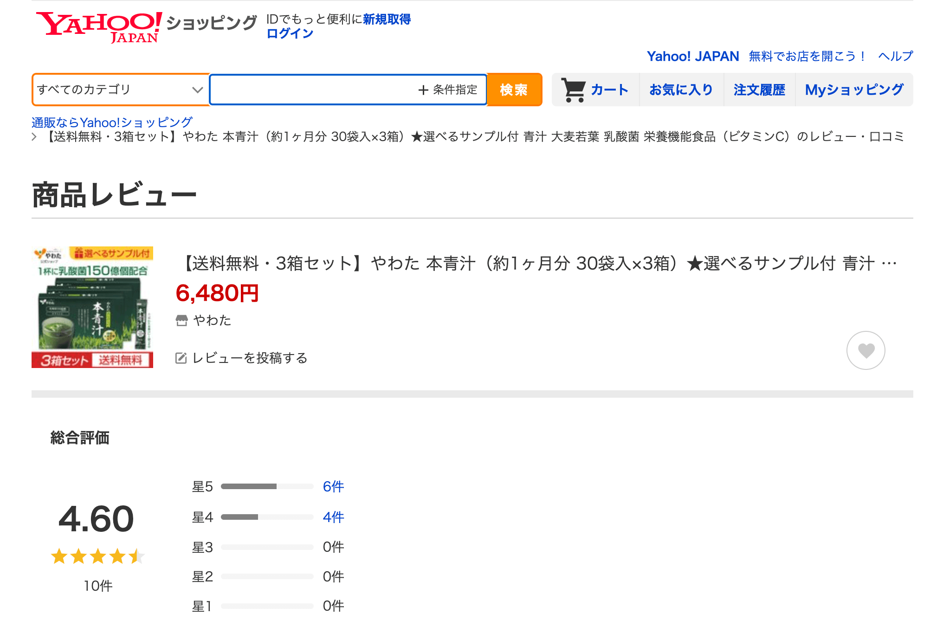The image size is (943, 633).
Task: Click the heart favorite icon
Action: tap(865, 350)
